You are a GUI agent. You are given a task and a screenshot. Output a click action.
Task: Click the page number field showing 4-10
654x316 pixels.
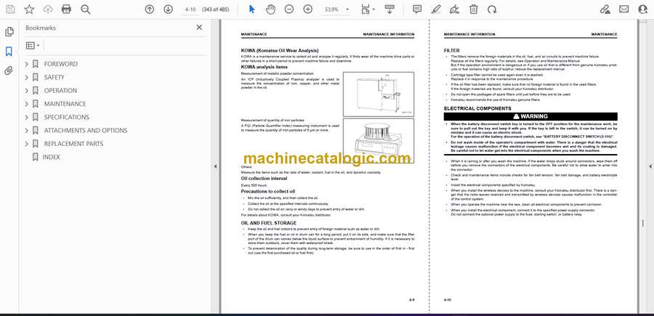190,9
